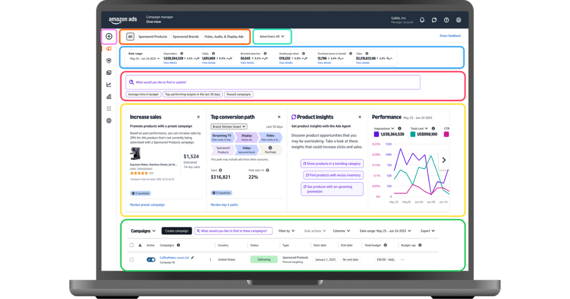Switch to the Sponsored Products tab

click(152, 37)
